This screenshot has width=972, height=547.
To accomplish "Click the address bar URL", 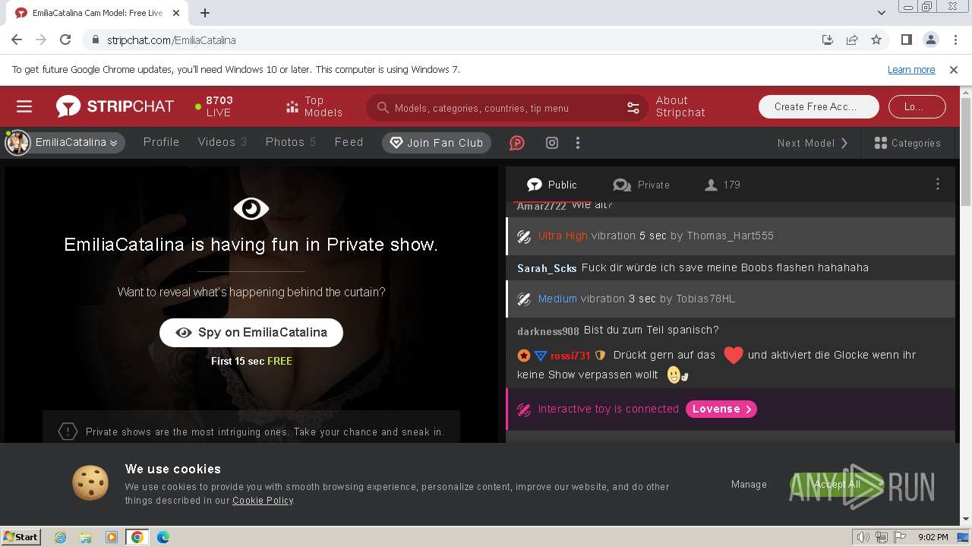I will point(172,40).
